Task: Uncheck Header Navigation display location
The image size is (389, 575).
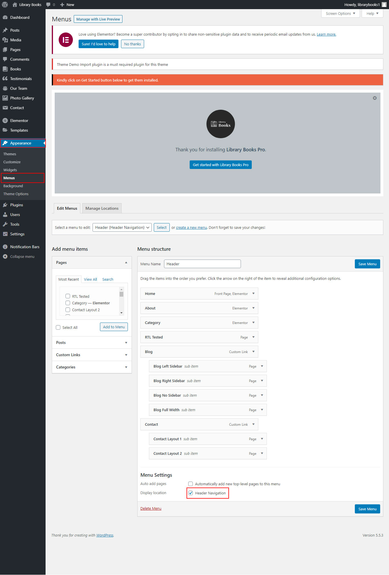Action: click(191, 493)
